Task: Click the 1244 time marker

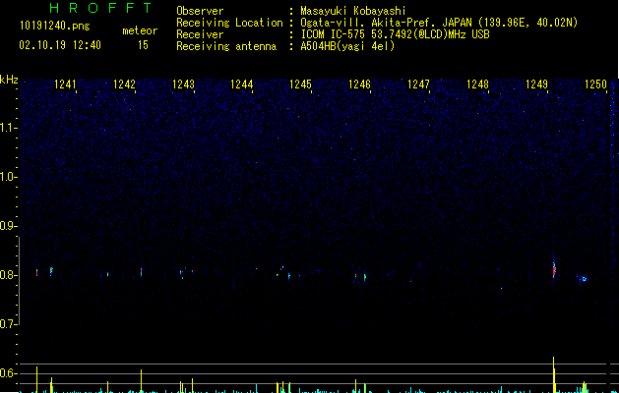Action: [242, 84]
